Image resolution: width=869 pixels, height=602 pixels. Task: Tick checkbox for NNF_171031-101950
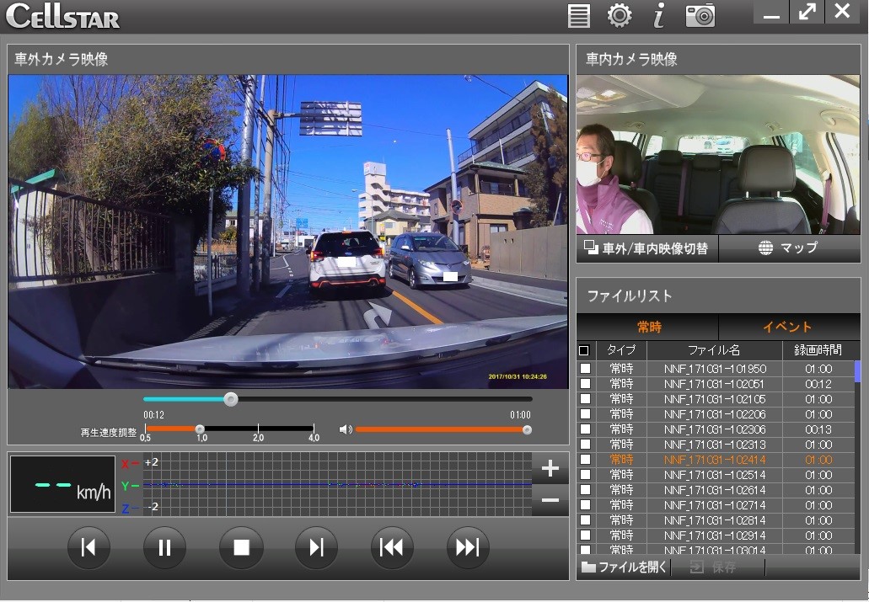pyautogui.click(x=585, y=369)
